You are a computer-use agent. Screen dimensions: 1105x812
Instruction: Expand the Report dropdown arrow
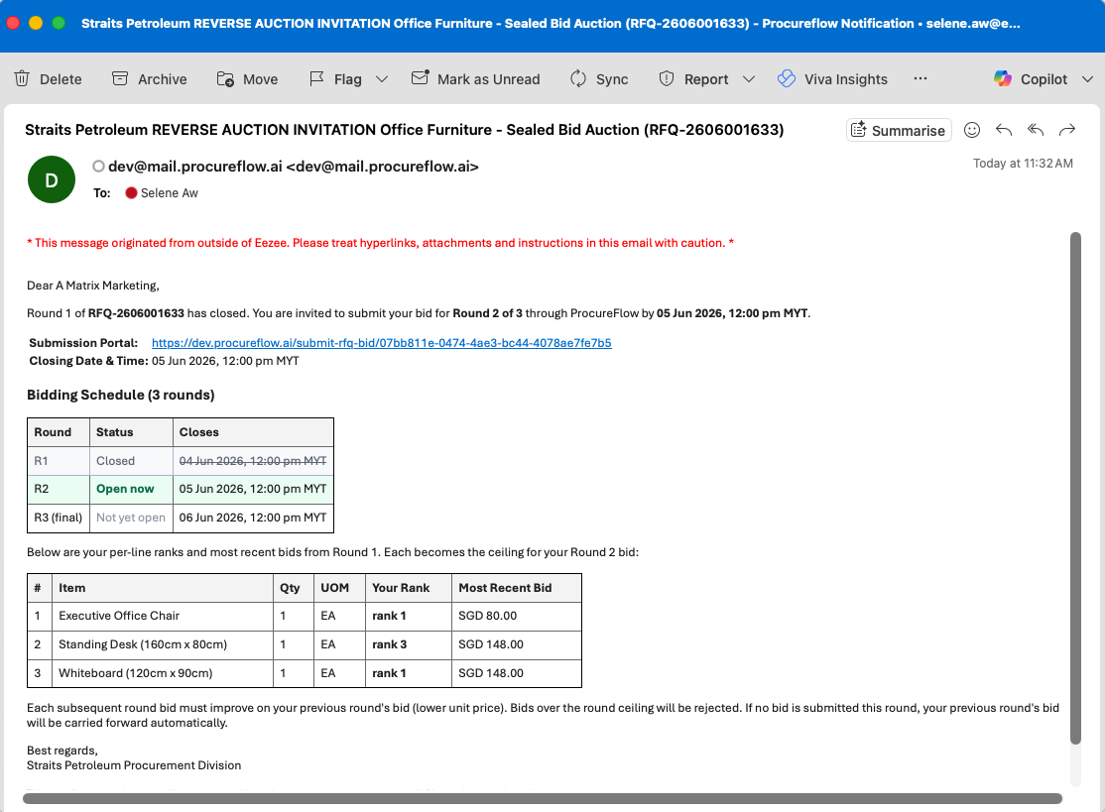(749, 79)
